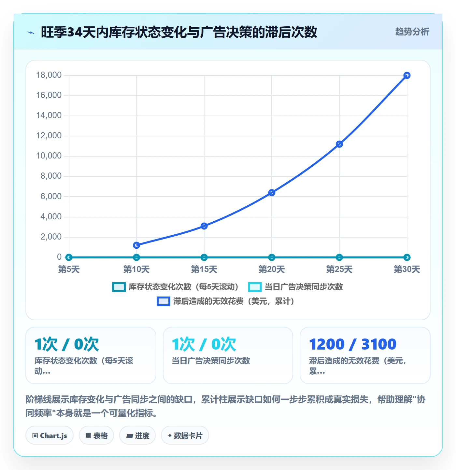This screenshot has width=456, height=470.
Task: Click the 数据卡片 tag chip
Action: click(x=185, y=435)
